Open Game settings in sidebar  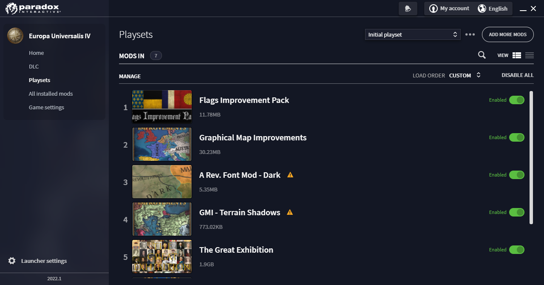tap(47, 108)
